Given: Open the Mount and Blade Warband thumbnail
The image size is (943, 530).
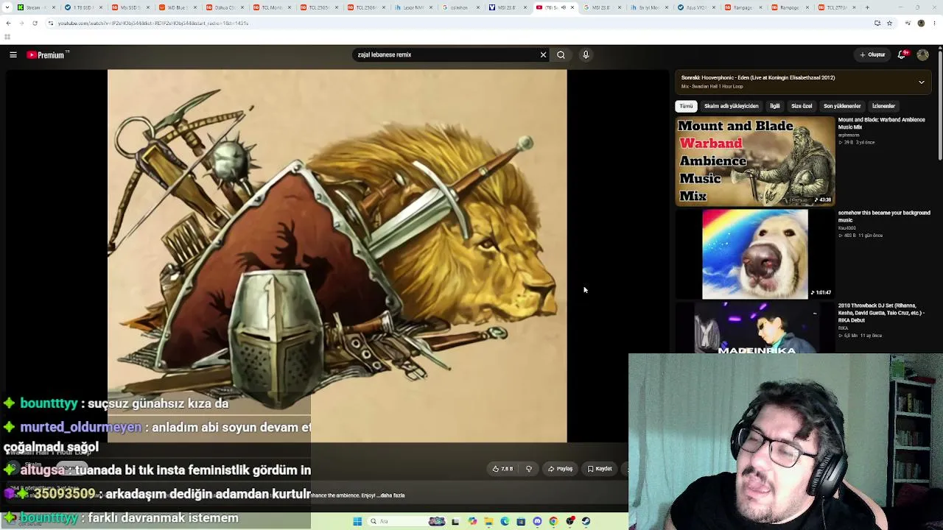Looking at the screenshot, I should pyautogui.click(x=755, y=161).
